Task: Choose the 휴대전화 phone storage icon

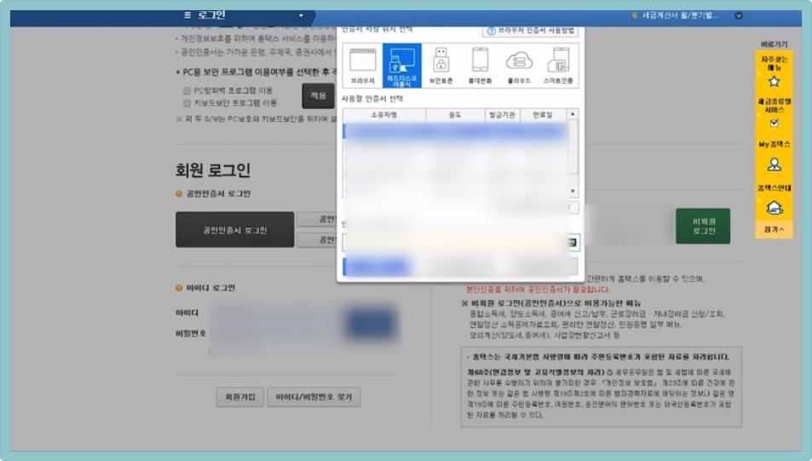Action: tap(480, 66)
